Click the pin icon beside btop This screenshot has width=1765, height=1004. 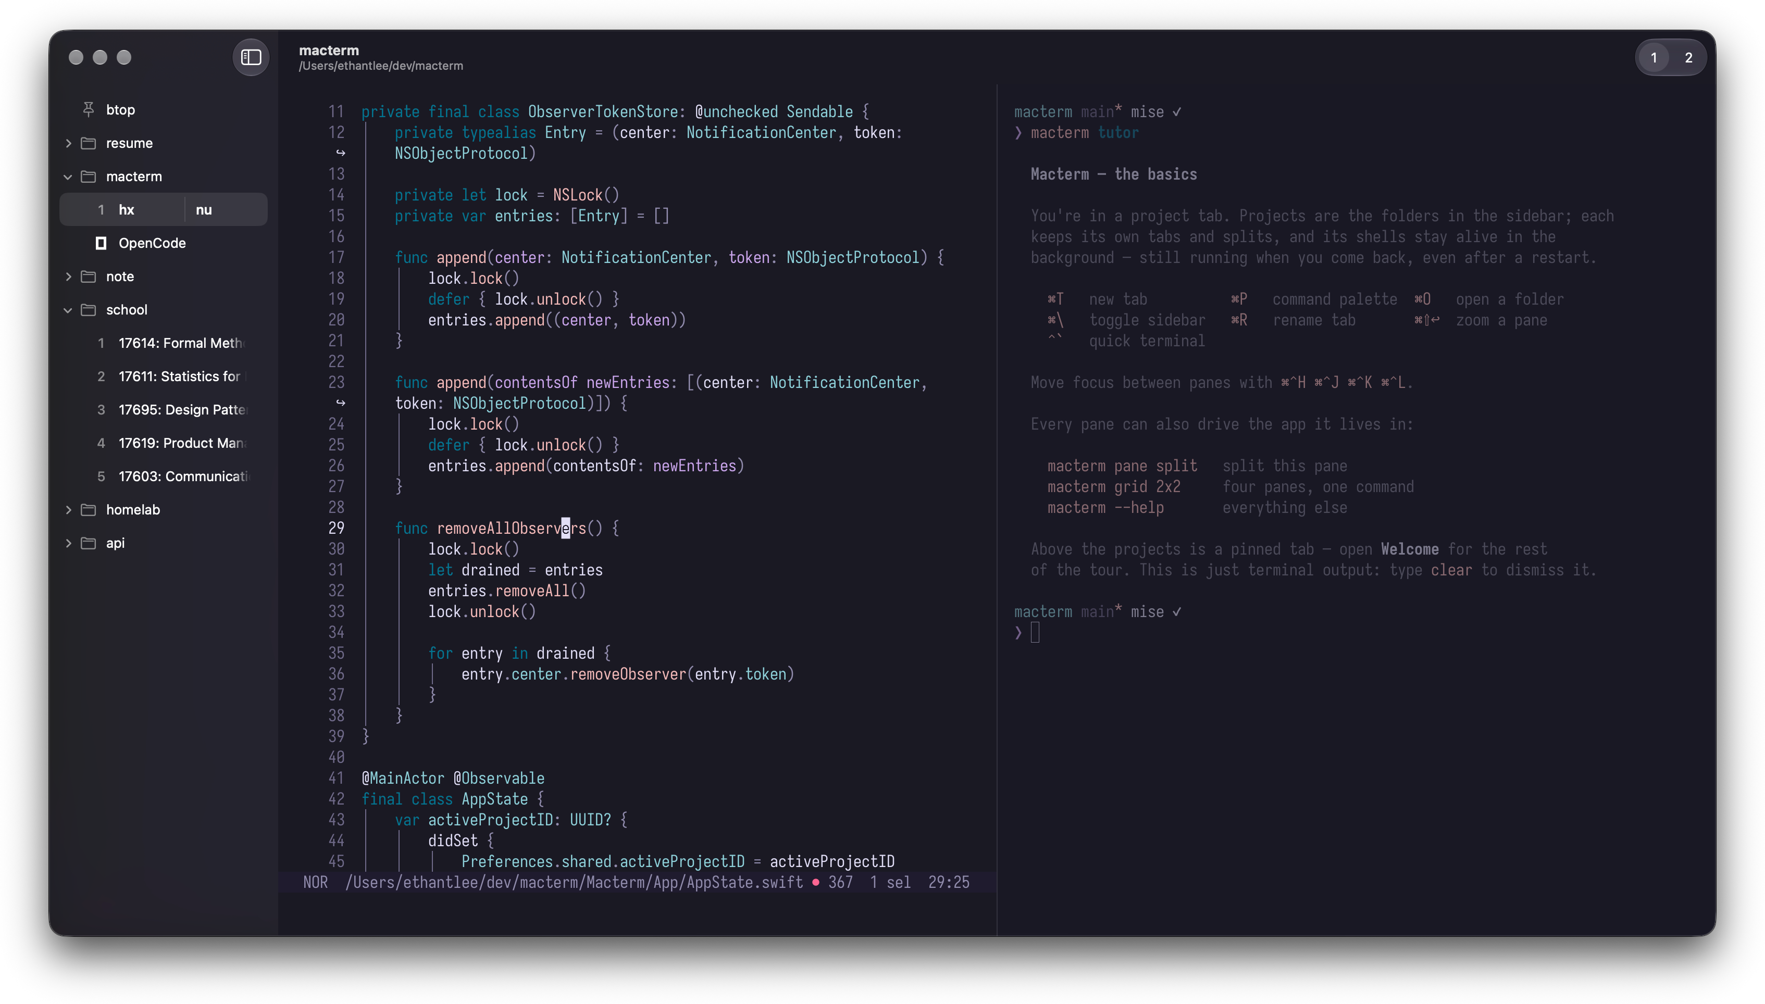[x=88, y=109]
